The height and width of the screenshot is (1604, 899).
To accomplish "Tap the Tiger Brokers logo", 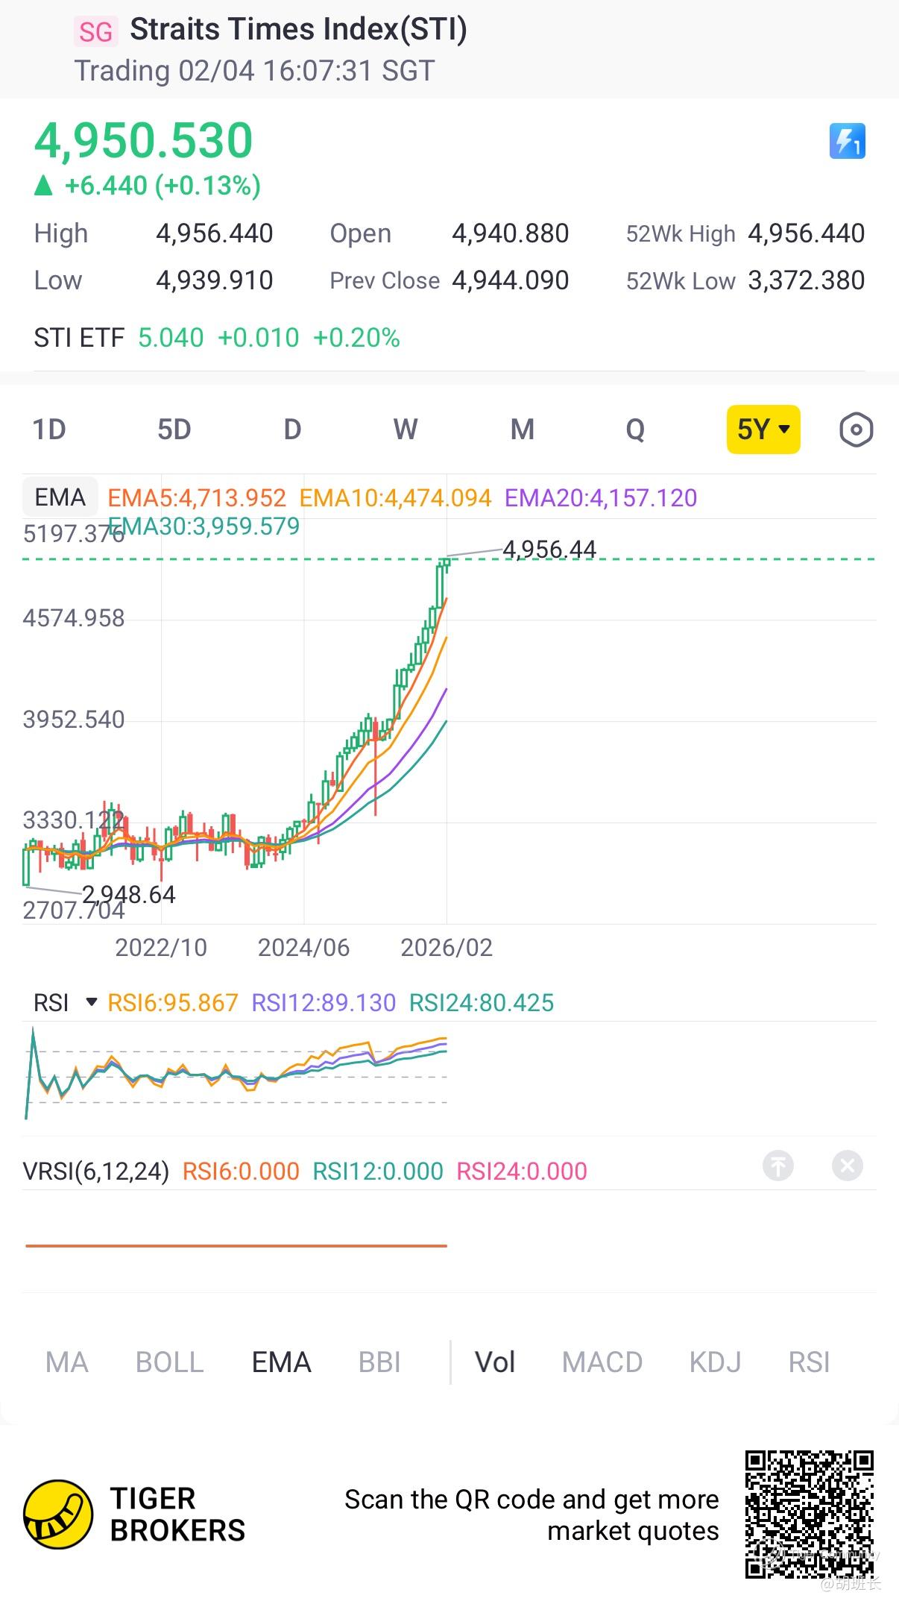I will coord(58,1515).
